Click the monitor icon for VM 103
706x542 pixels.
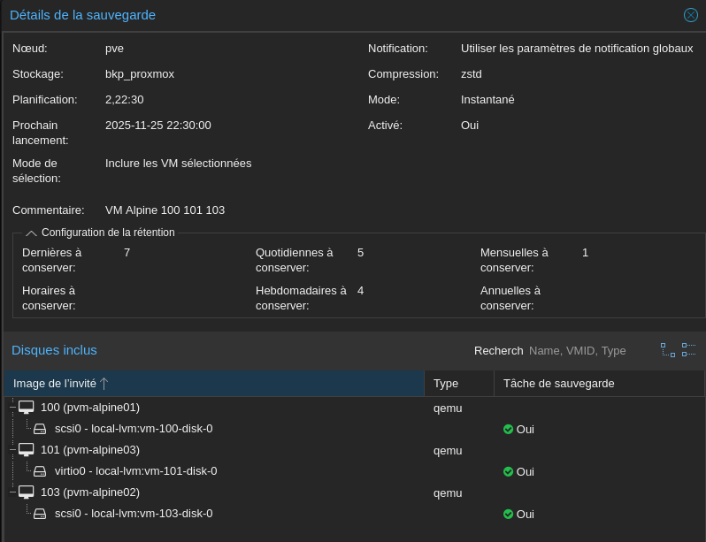26,492
